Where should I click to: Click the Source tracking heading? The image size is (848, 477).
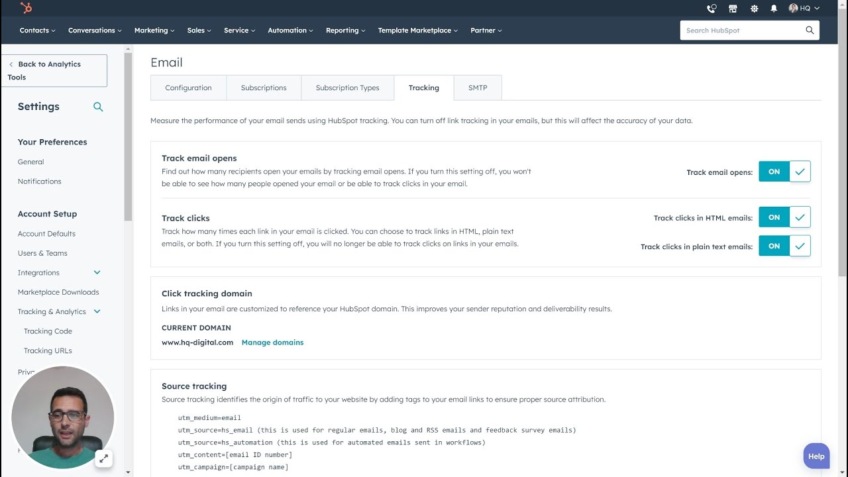click(194, 386)
